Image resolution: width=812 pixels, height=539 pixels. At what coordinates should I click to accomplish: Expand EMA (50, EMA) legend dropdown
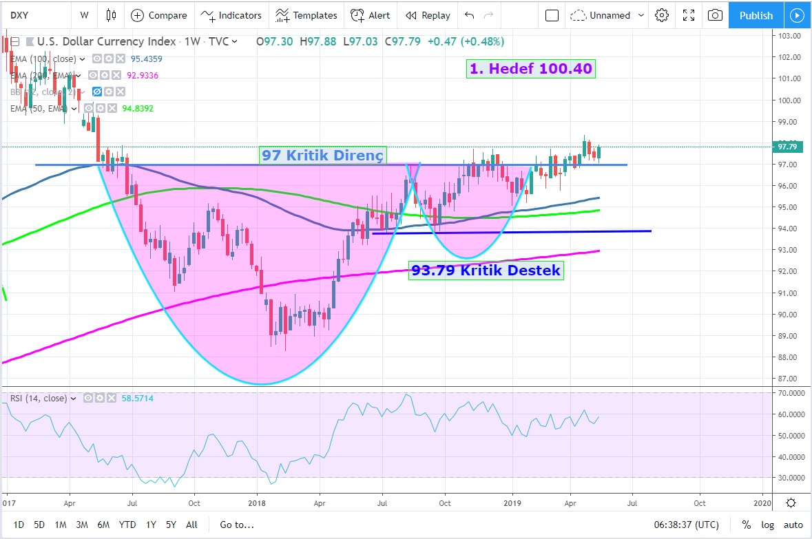tap(74, 109)
